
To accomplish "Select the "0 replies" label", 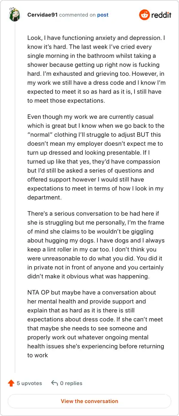I will click(71, 383).
